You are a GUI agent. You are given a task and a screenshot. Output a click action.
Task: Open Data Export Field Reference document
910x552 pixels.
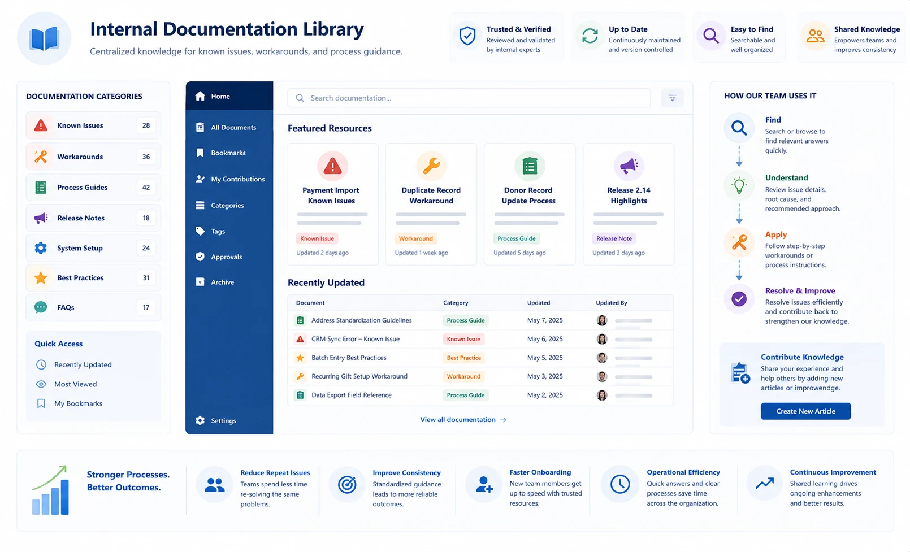tap(352, 395)
